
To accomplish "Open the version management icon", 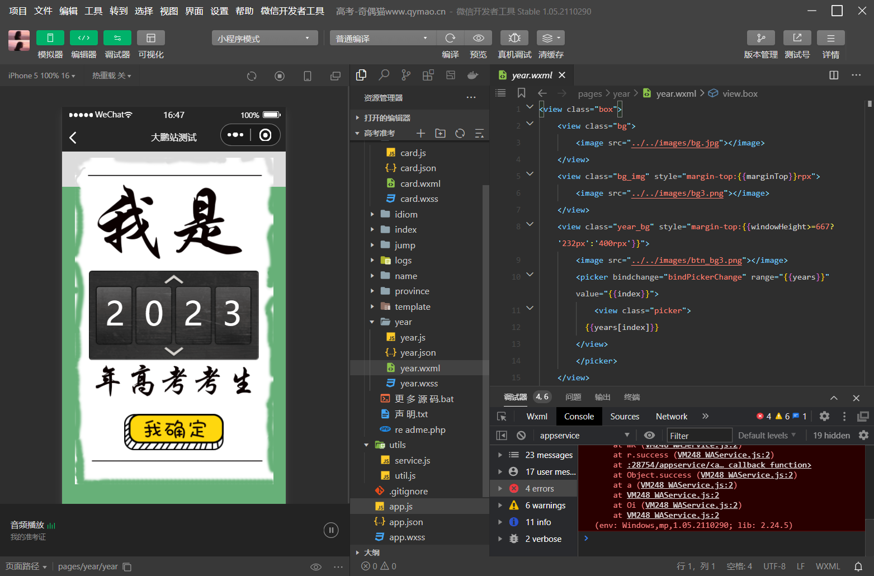I will (760, 38).
